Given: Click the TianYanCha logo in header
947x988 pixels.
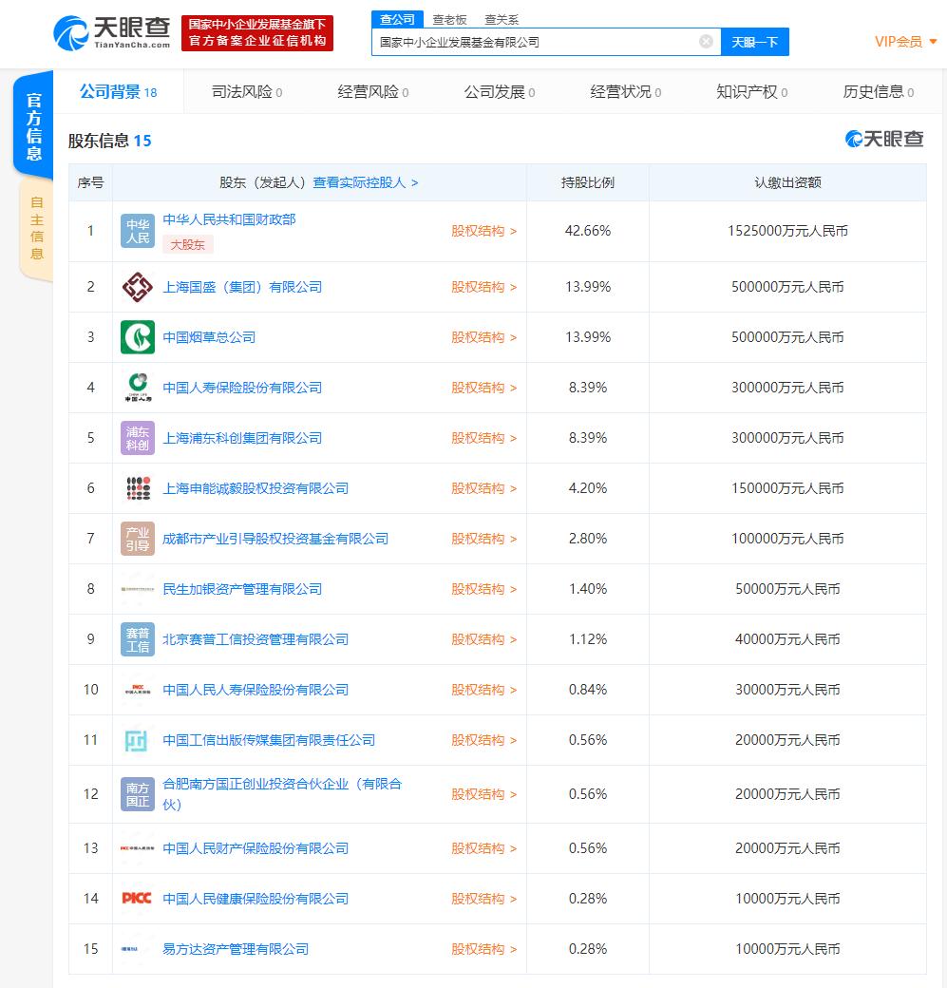Looking at the screenshot, I should [x=112, y=33].
